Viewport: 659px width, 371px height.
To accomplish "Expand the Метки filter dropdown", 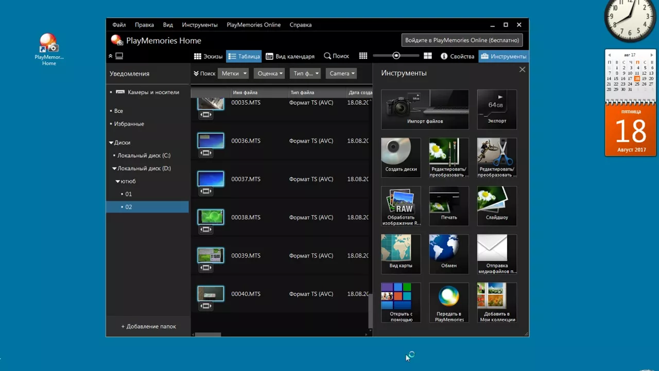I will pos(233,74).
